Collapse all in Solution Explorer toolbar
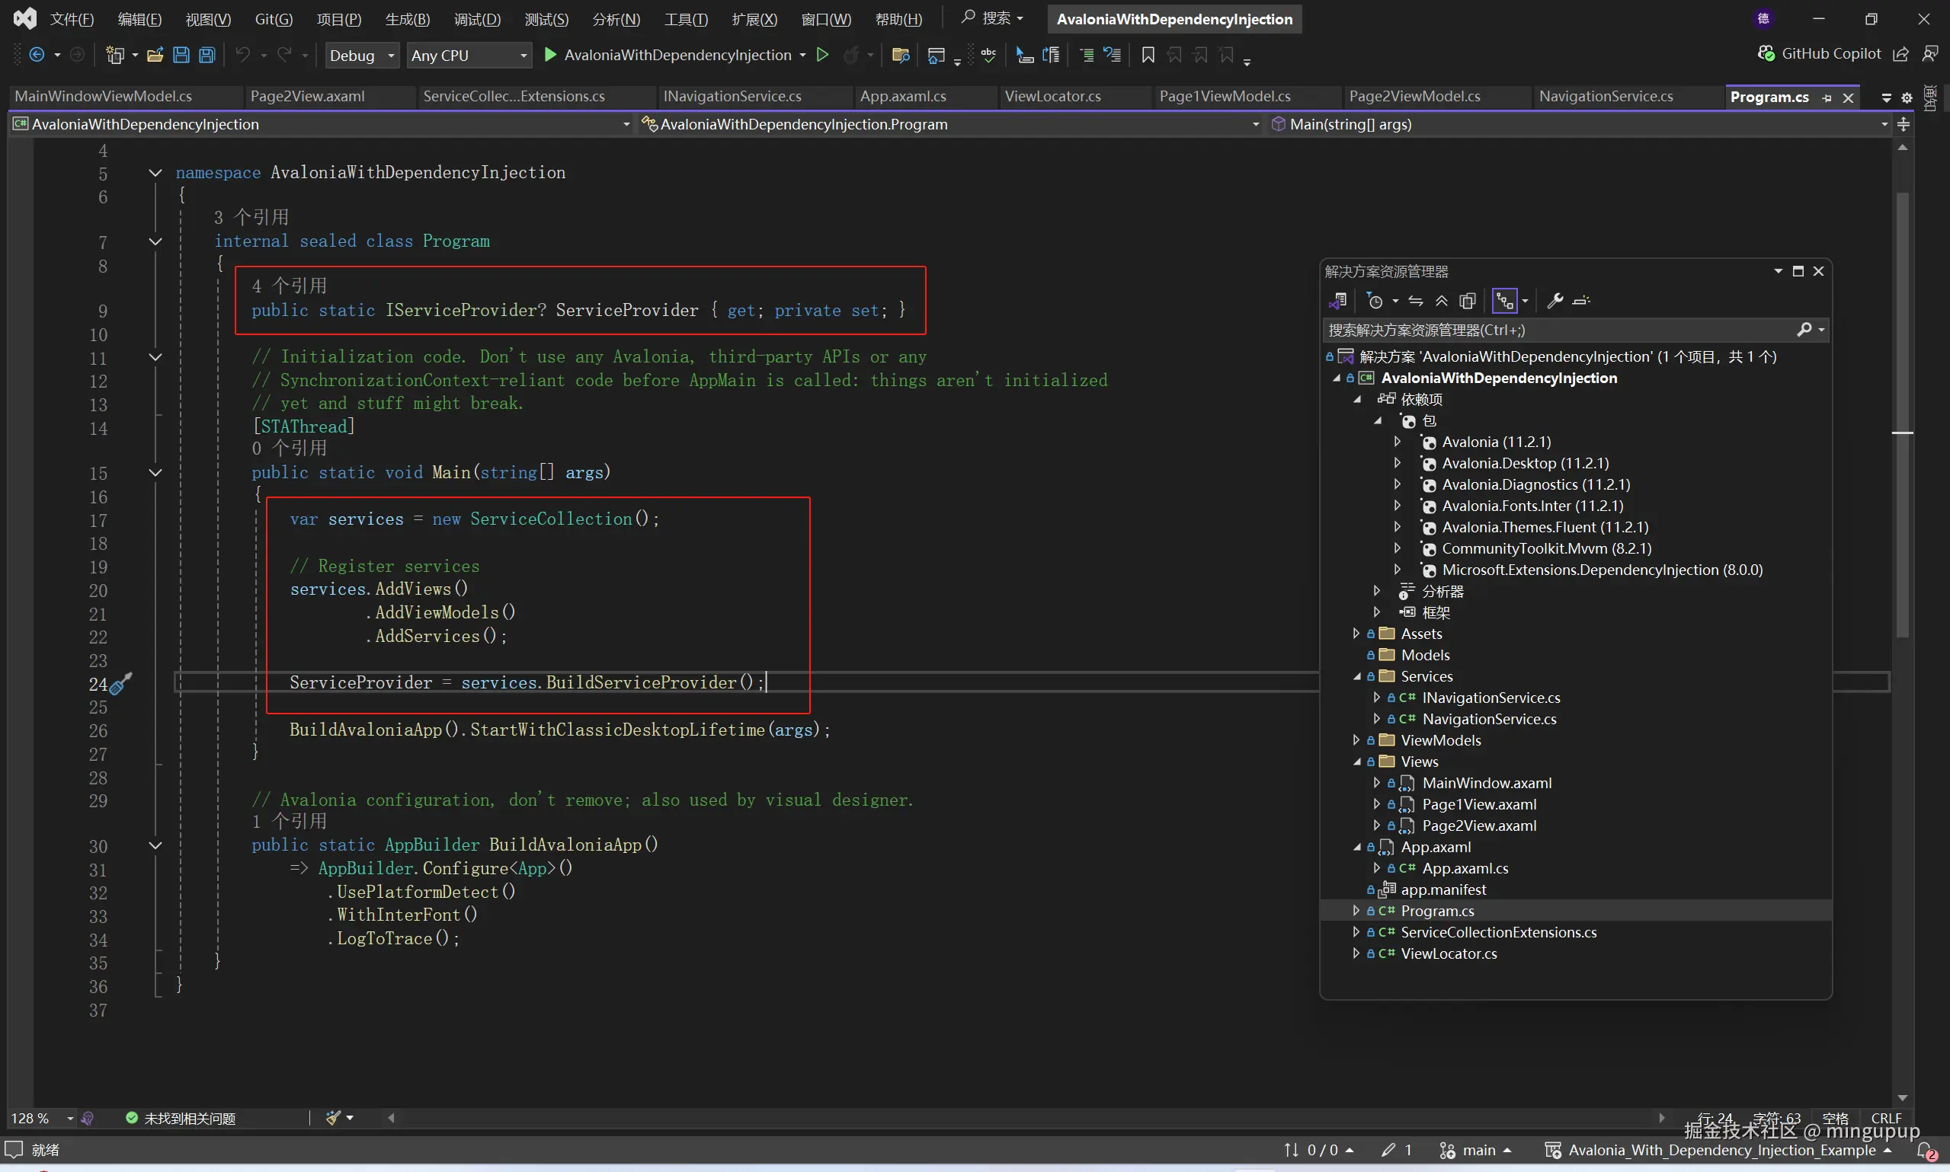This screenshot has width=1950, height=1172. pyautogui.click(x=1442, y=301)
